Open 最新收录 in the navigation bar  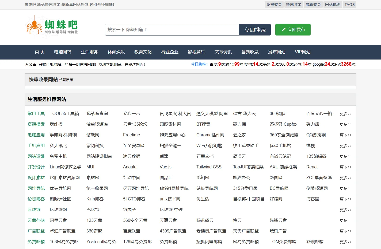click(250, 52)
